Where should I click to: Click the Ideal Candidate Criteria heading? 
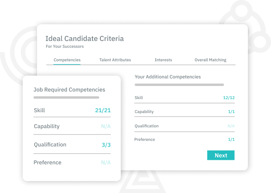84,39
